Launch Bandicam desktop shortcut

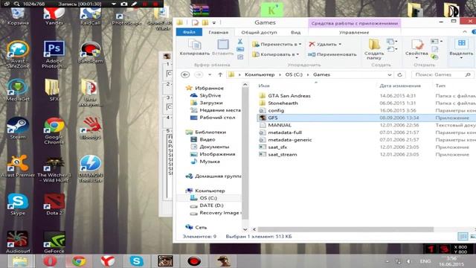point(91,52)
